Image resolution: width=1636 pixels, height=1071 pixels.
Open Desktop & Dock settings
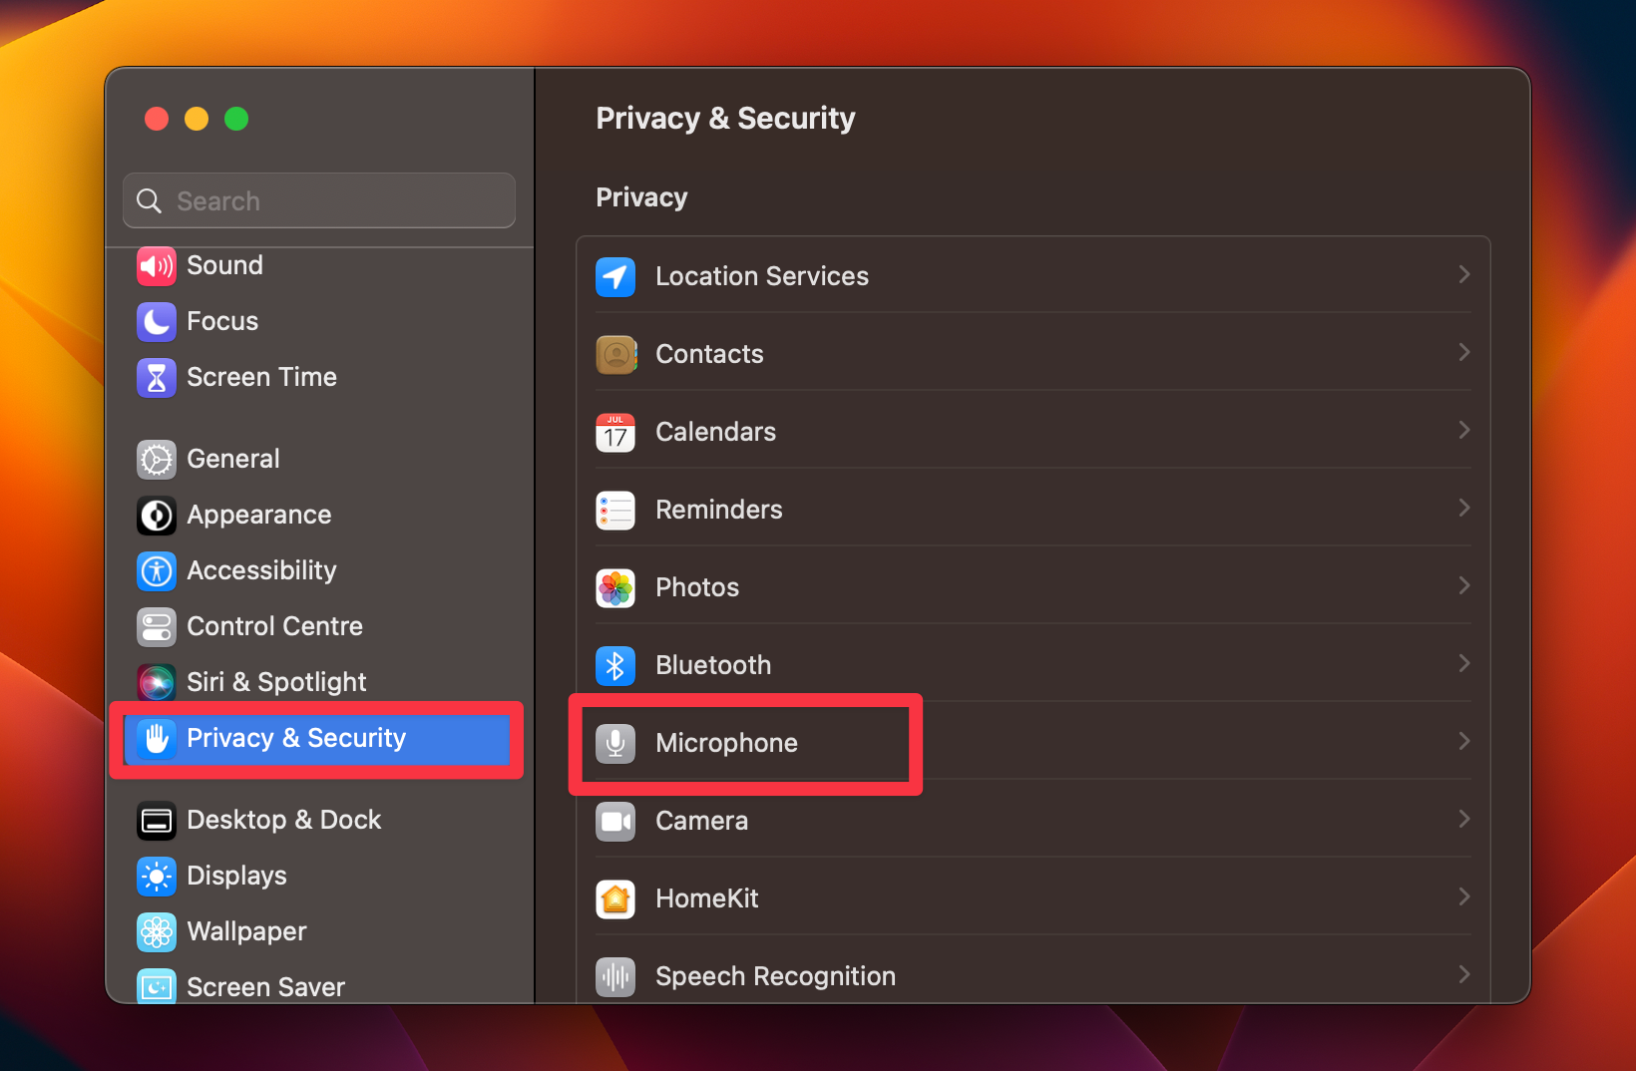(284, 820)
